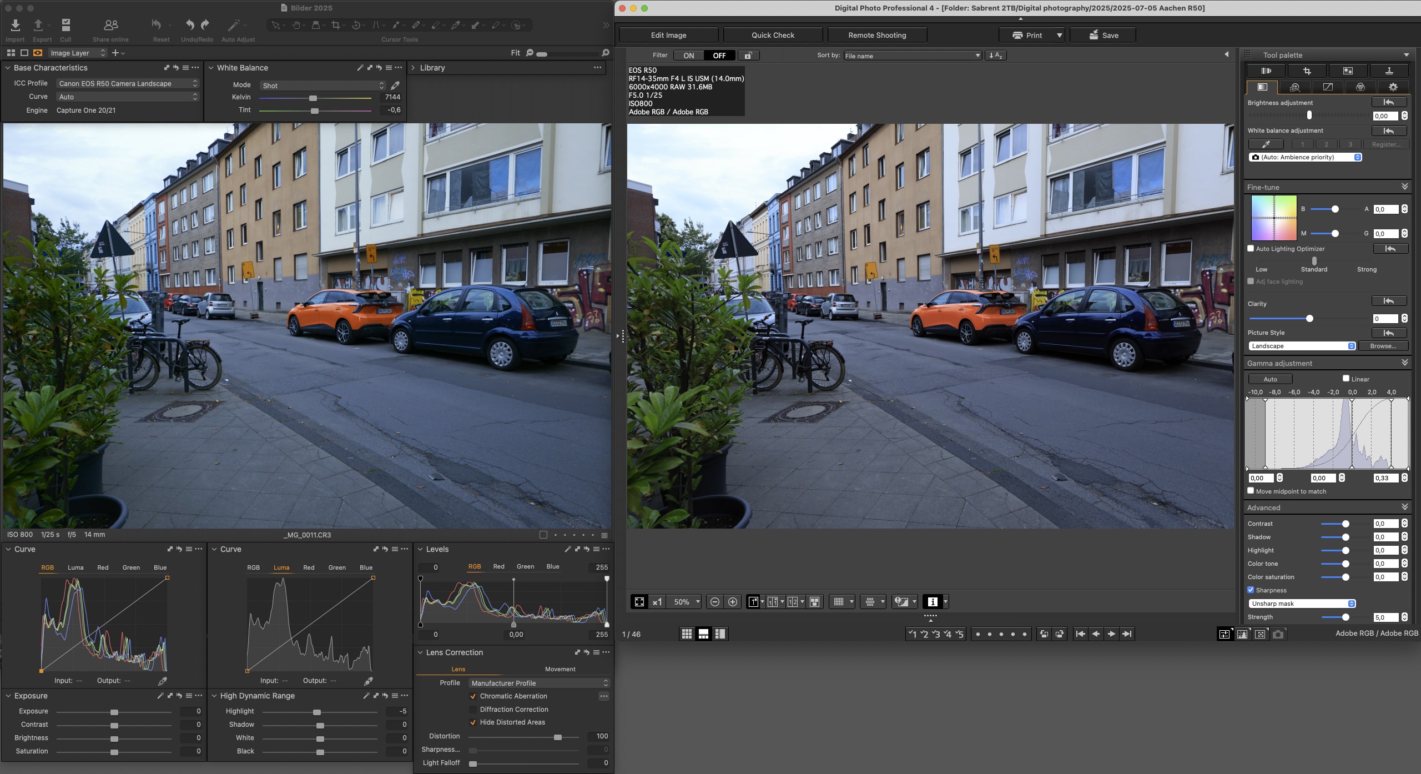The width and height of the screenshot is (1421, 774).
Task: Click the Auto gamma adjustment button
Action: (x=1270, y=379)
